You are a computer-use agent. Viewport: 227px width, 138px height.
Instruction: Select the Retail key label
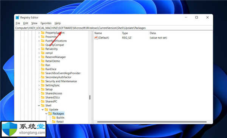click(60, 122)
